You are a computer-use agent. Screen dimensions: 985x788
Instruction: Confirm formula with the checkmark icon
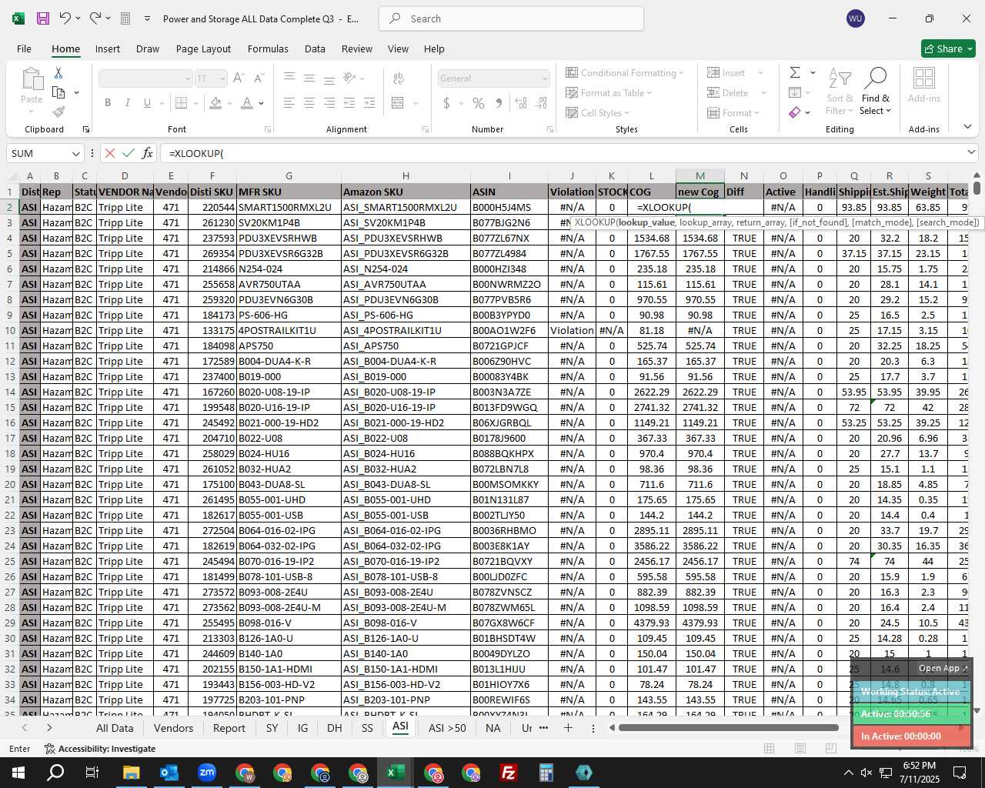[129, 153]
